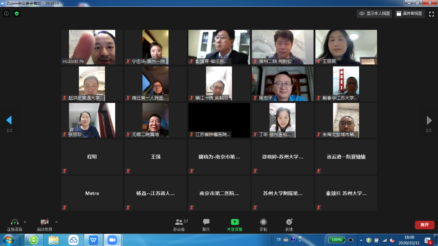Expand video options arrow next to 启动视频
Screen dimensions: 438x246
click(56, 222)
